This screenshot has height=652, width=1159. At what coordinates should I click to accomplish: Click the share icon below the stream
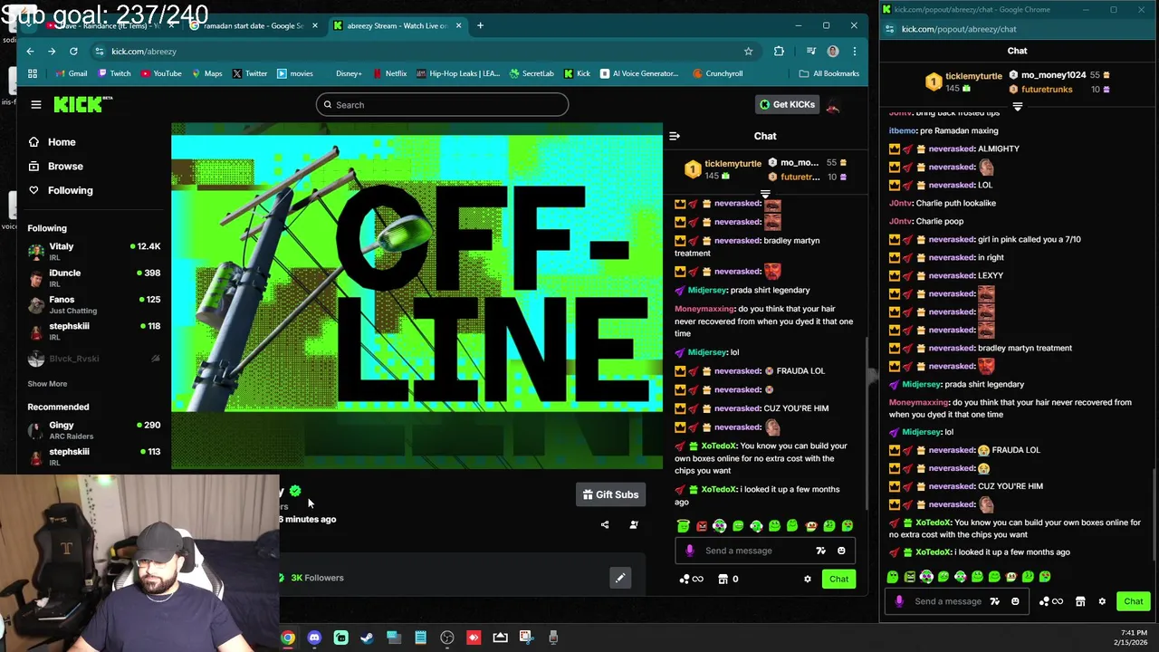pyautogui.click(x=605, y=525)
